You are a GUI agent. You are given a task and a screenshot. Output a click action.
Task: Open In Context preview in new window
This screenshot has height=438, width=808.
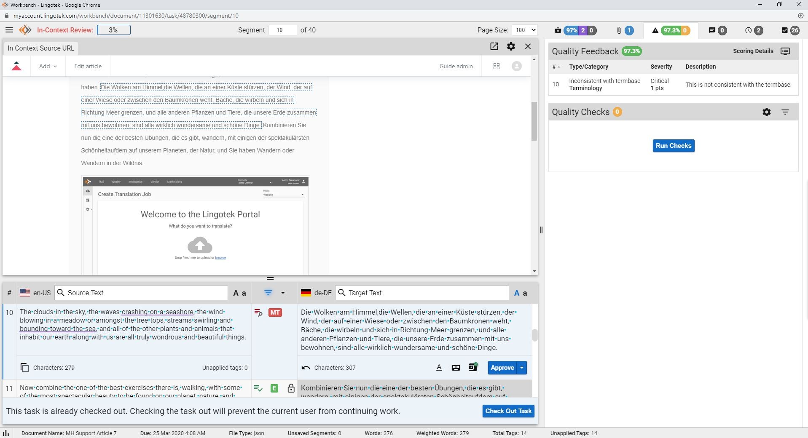pyautogui.click(x=494, y=46)
